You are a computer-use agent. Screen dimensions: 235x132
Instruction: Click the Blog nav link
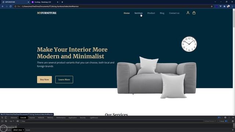click(x=162, y=13)
